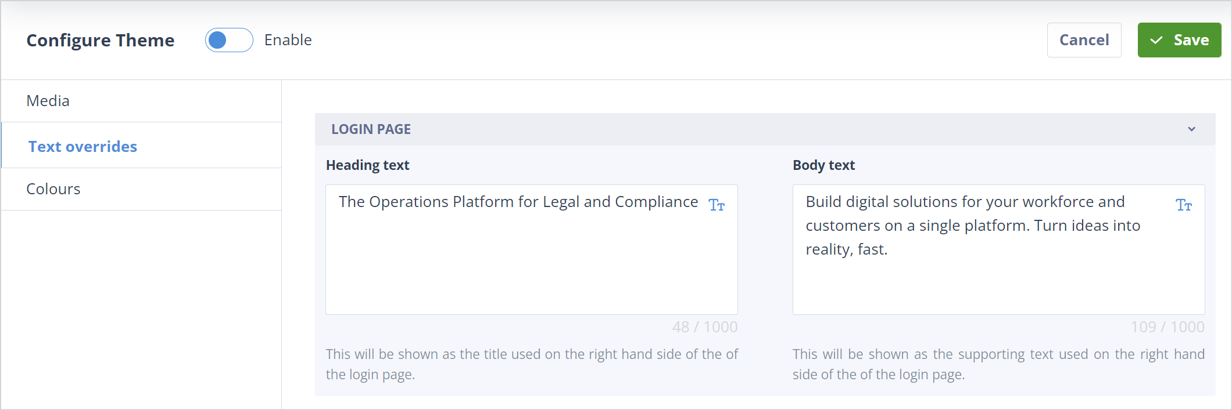Image resolution: width=1232 pixels, height=410 pixels.
Task: Toggle the Enable theme switch
Action: point(229,40)
